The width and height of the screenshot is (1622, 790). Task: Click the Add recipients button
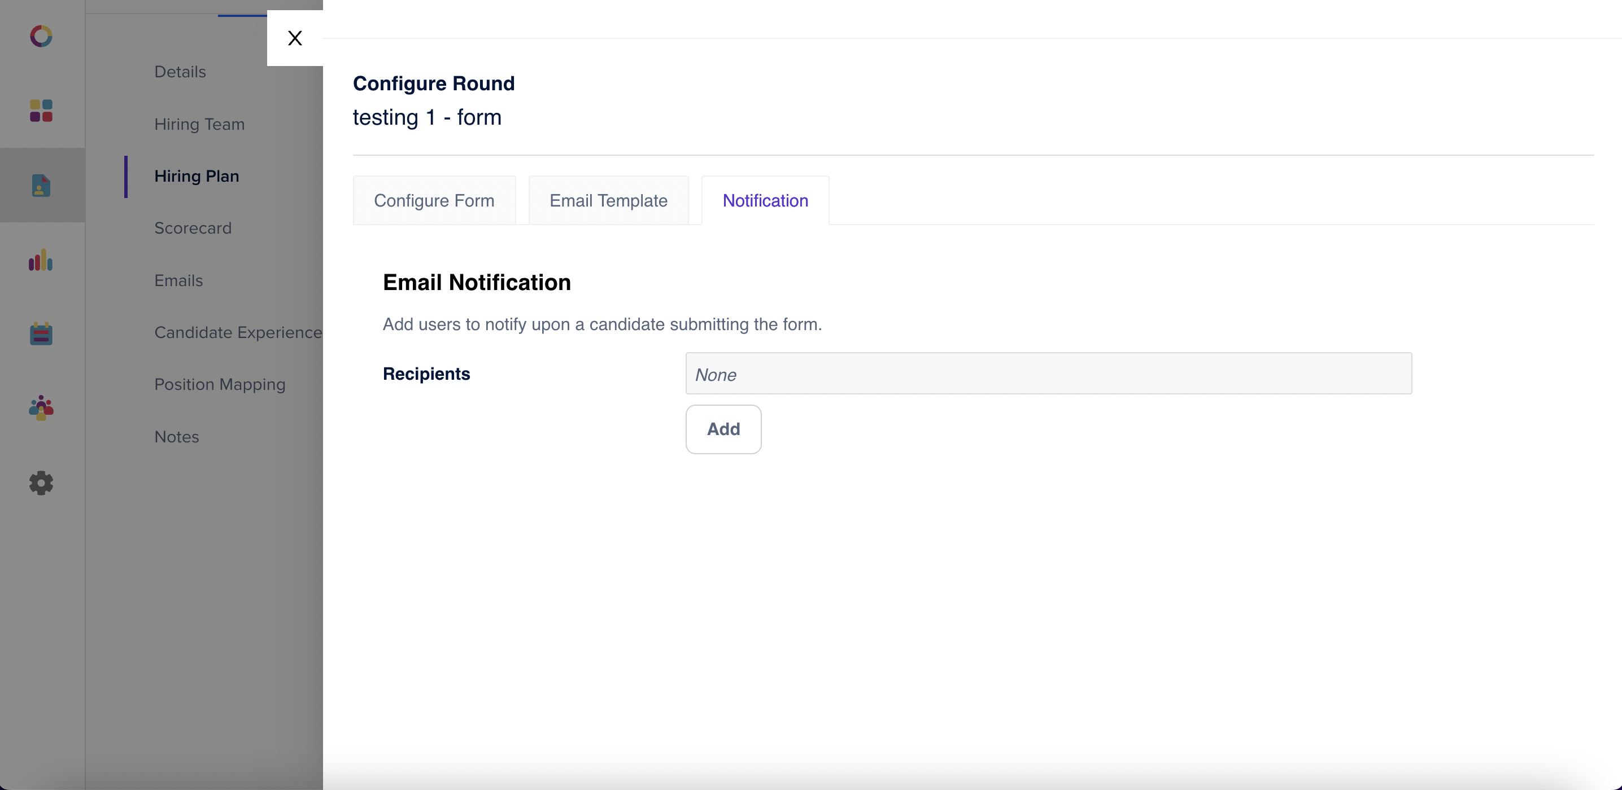pos(723,429)
